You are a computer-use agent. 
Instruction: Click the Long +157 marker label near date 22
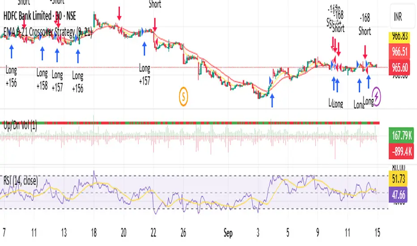click(145, 75)
